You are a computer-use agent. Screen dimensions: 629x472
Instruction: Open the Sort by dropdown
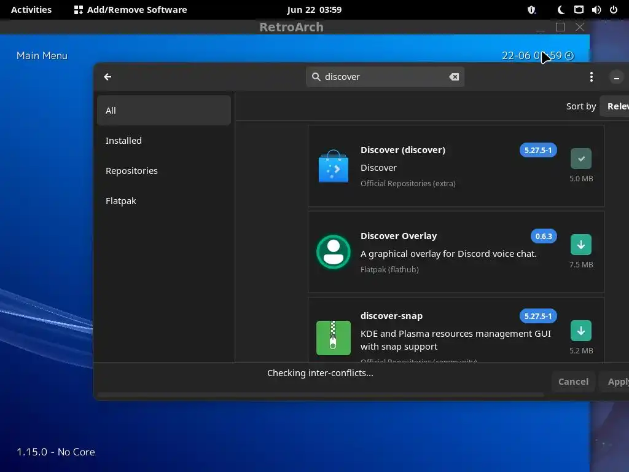615,106
